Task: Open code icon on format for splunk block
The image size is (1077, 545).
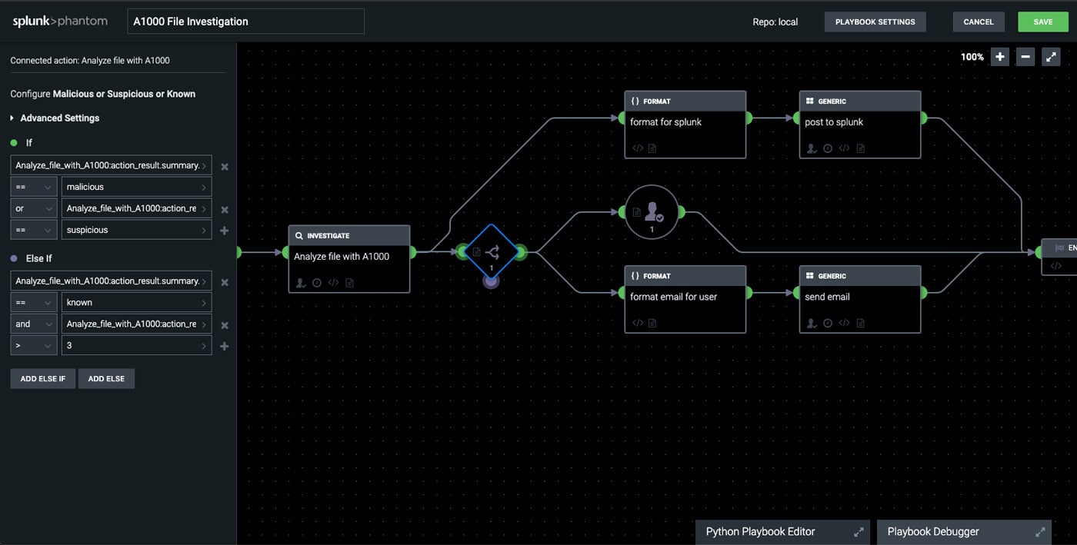Action: (637, 148)
